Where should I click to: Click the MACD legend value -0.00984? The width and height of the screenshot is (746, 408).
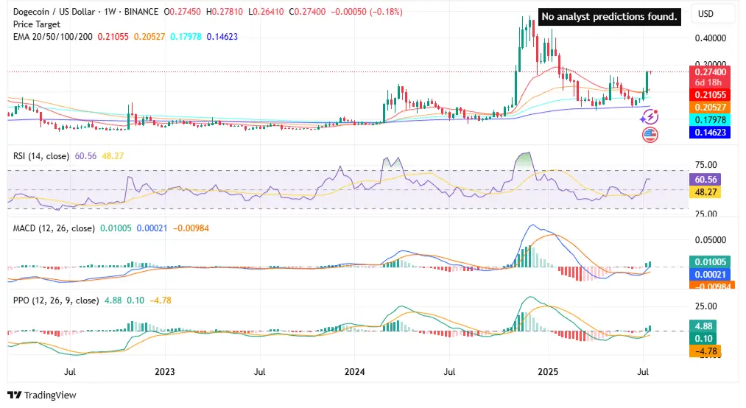[x=191, y=228]
